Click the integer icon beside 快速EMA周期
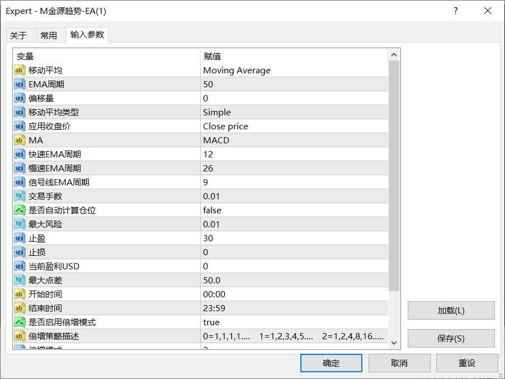505x379 pixels. 20,155
